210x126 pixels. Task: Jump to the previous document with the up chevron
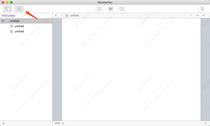pos(197,15)
